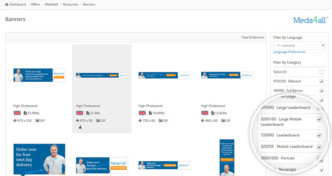Navigate to Resources in the breadcrumb

tap(70, 4)
